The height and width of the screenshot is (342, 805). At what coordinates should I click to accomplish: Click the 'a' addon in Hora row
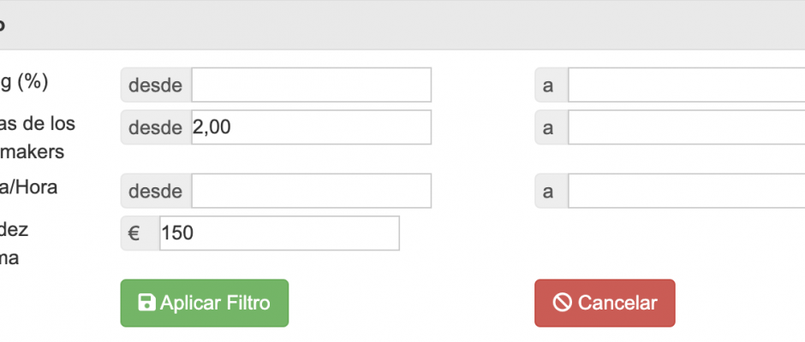coord(552,191)
